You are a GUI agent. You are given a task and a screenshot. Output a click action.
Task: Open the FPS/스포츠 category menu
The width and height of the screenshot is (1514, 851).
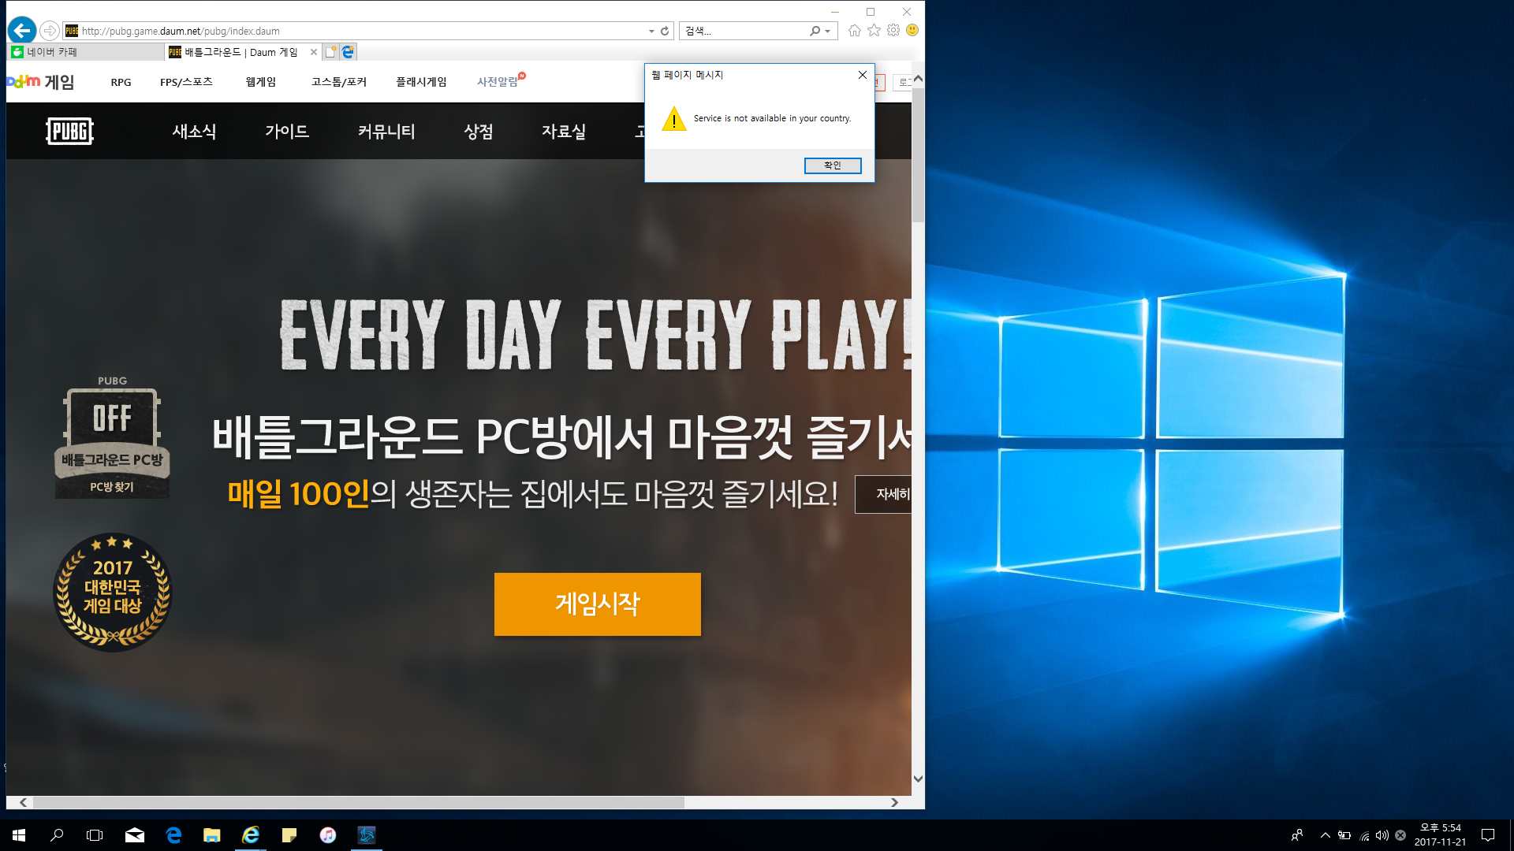coord(186,82)
